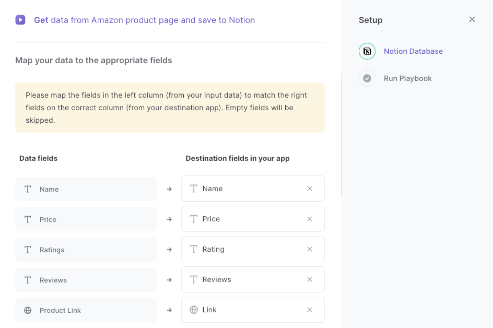
Task: Click the arrow icon between Name fields
Action: (169, 189)
